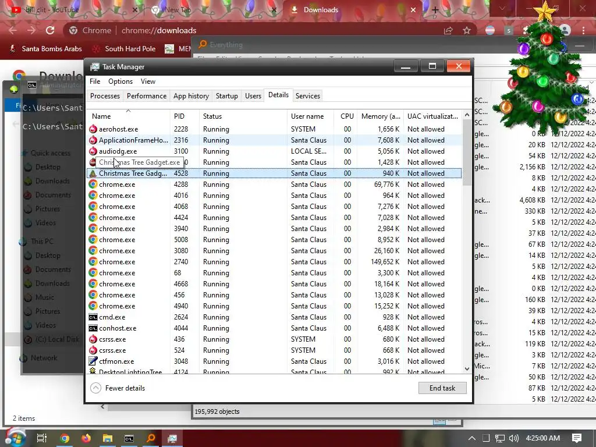The width and height of the screenshot is (596, 447).
Task: Sort by CPU column header
Action: point(347,116)
